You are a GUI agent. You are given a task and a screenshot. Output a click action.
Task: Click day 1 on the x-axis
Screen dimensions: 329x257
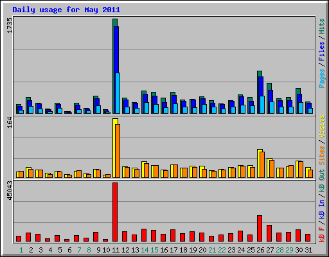21,250
